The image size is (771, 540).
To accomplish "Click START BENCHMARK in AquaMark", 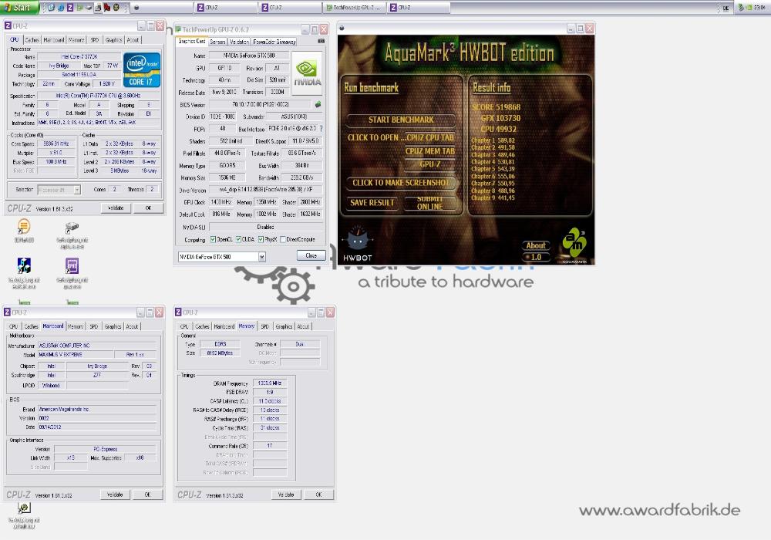I will 401,120.
